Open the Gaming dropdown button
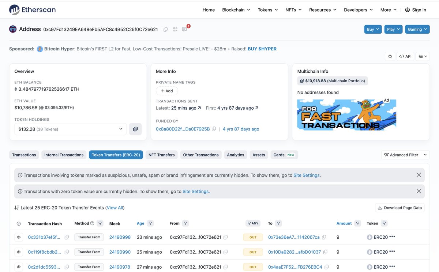The width and height of the screenshot is (439, 272). tap(417, 29)
